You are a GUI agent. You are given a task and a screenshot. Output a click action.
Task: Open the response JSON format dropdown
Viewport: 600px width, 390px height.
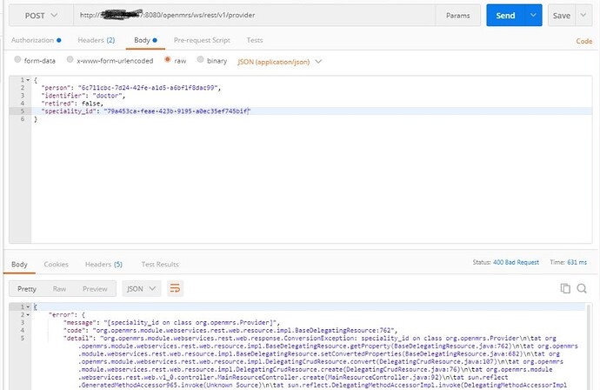click(141, 288)
